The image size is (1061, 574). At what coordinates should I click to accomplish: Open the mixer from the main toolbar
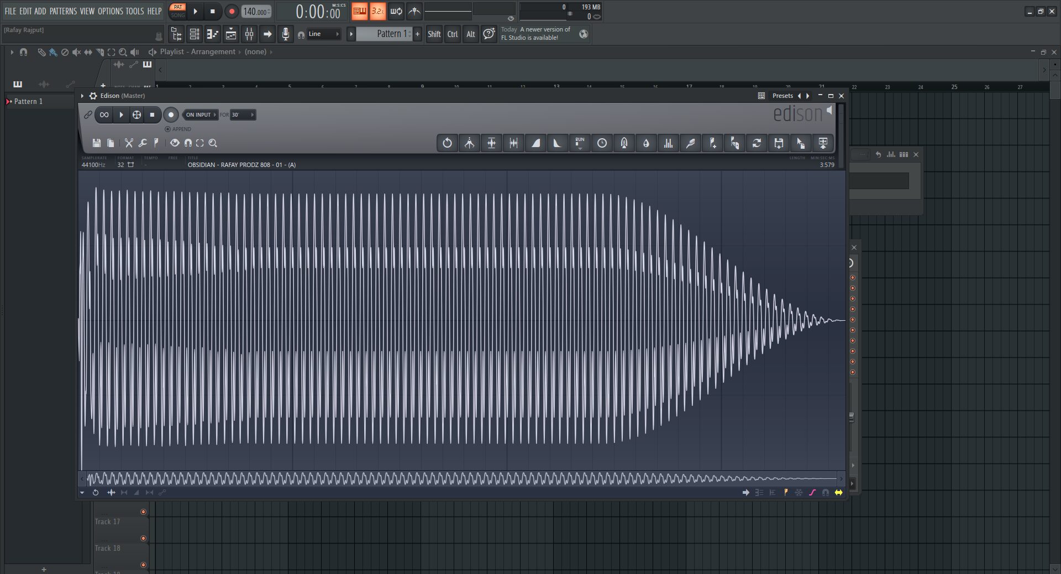tap(249, 34)
